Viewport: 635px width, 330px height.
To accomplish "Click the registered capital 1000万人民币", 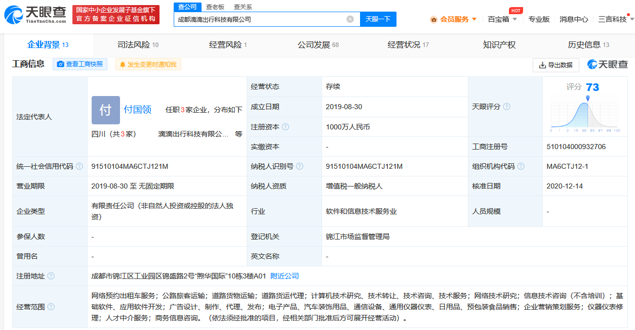I will coord(348,127).
